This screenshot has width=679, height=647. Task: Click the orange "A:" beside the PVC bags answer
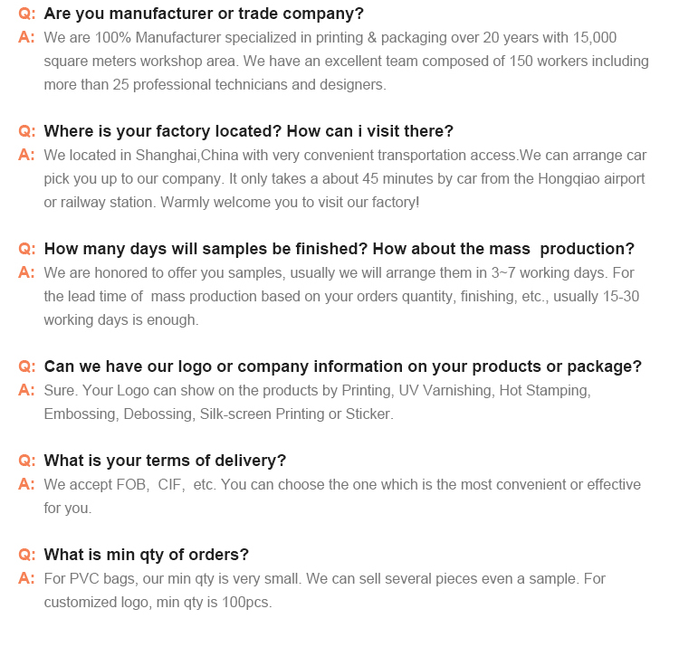pyautogui.click(x=27, y=578)
